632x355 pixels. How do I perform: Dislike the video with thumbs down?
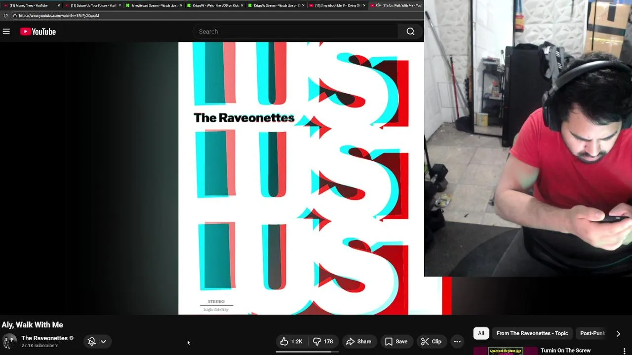click(323, 341)
